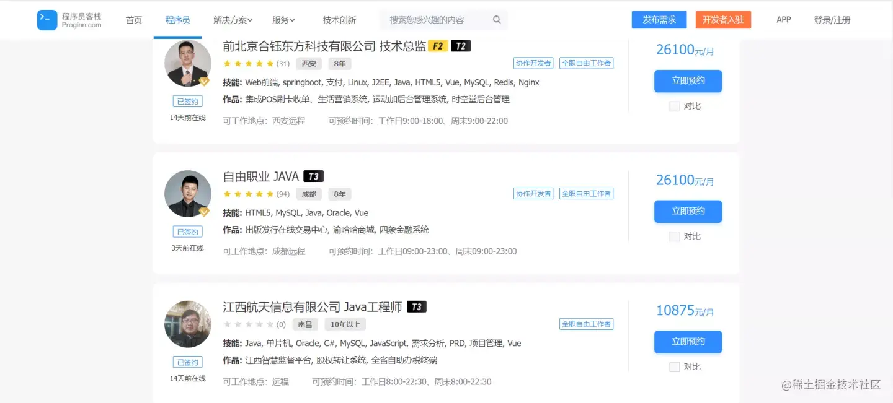Click 立即预约 for 技术总监 developer
893x403 pixels.
688,81
